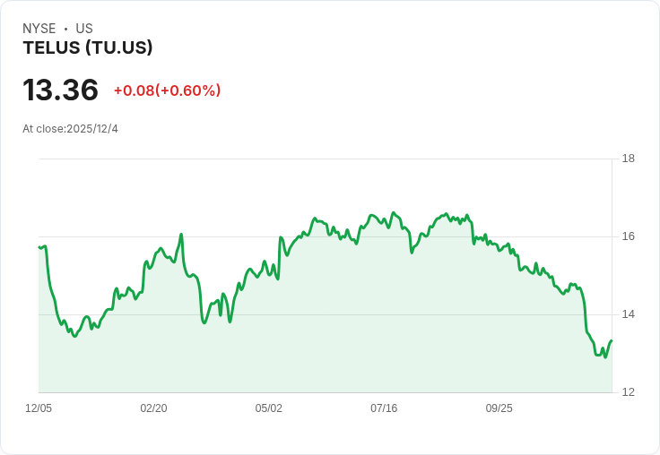The width and height of the screenshot is (660, 455).
Task: Click the 16 price level axis label
Action: coord(629,236)
